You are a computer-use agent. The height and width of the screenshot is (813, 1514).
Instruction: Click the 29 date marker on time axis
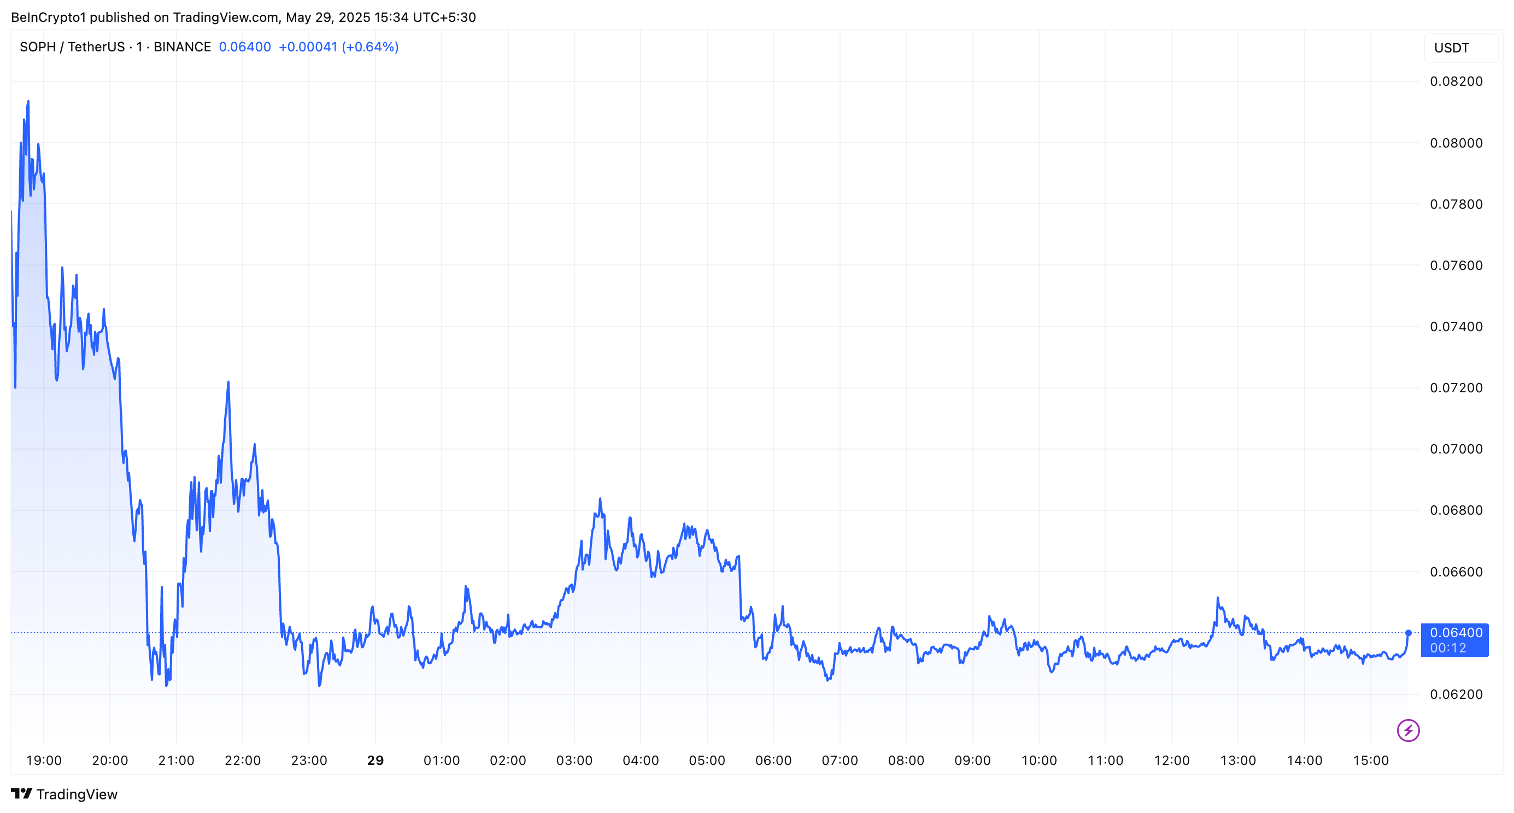click(375, 760)
